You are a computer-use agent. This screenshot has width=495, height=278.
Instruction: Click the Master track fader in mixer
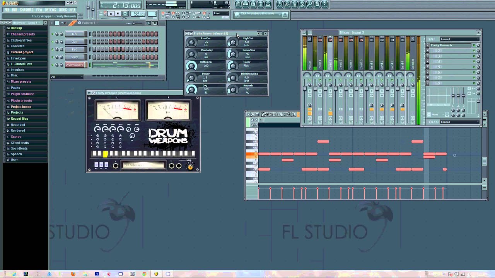(x=305, y=88)
